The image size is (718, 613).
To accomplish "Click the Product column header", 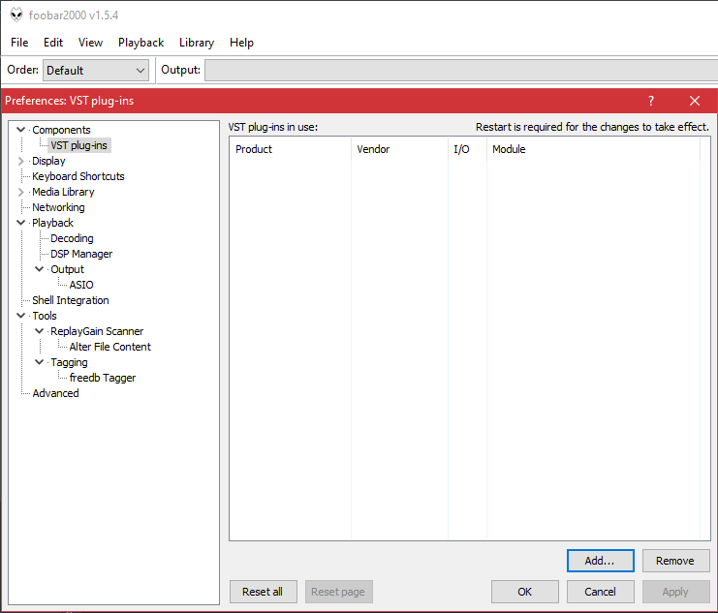I will click(291, 149).
